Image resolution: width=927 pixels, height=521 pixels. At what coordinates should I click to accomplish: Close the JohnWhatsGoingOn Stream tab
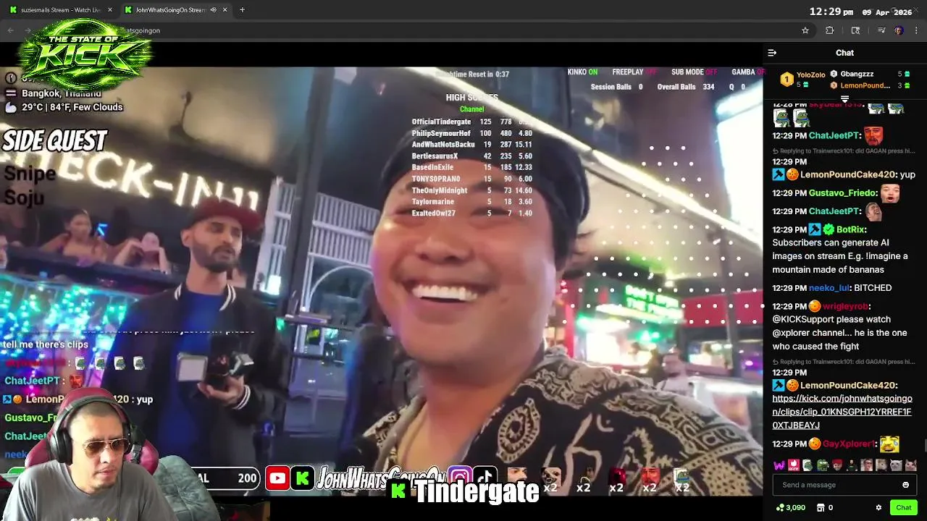225,10
